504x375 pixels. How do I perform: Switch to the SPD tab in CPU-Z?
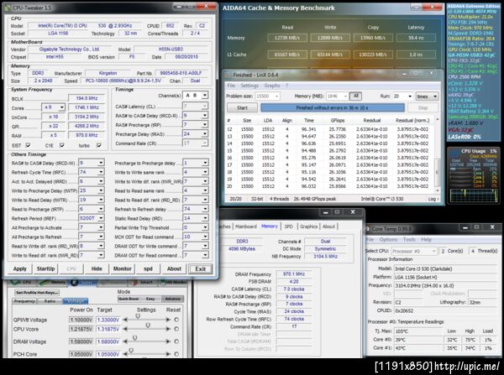289,227
